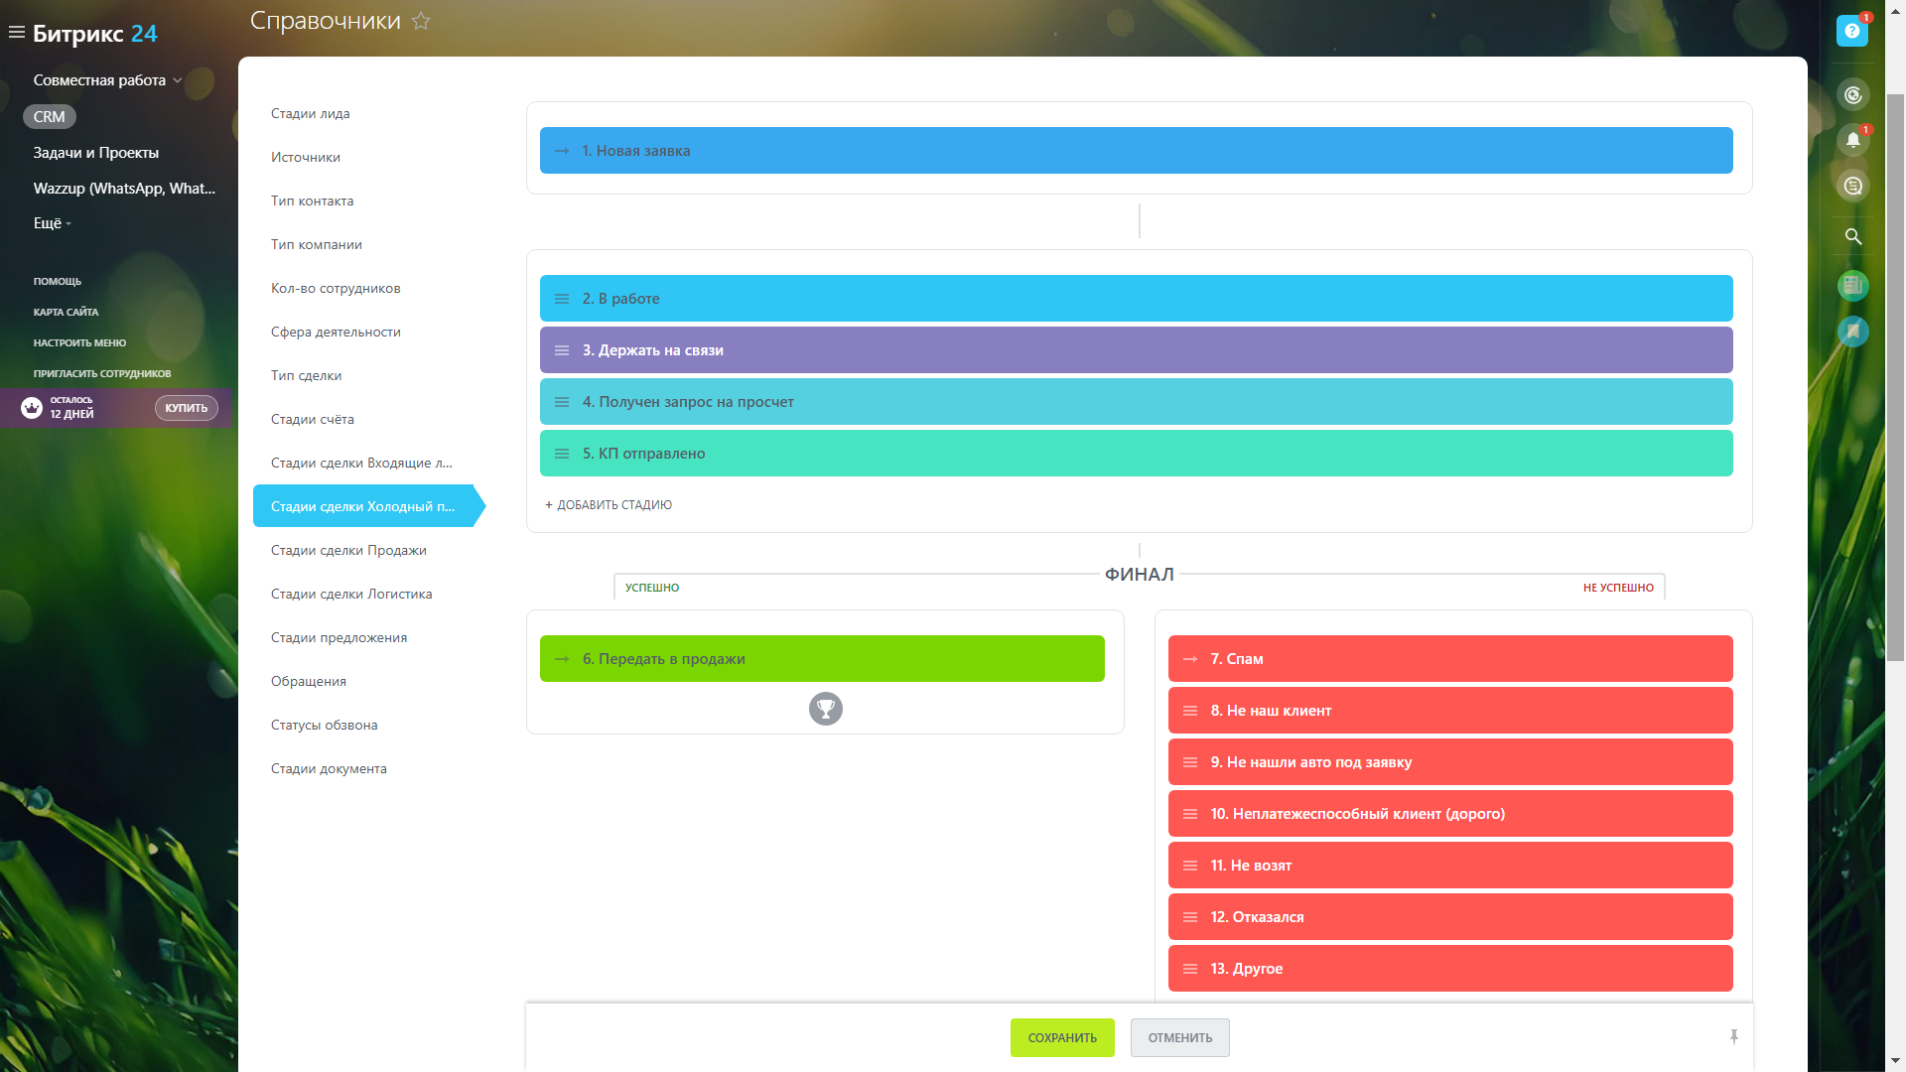Click the page vertical scrollbar
1906x1072 pixels.
[x=1895, y=377]
